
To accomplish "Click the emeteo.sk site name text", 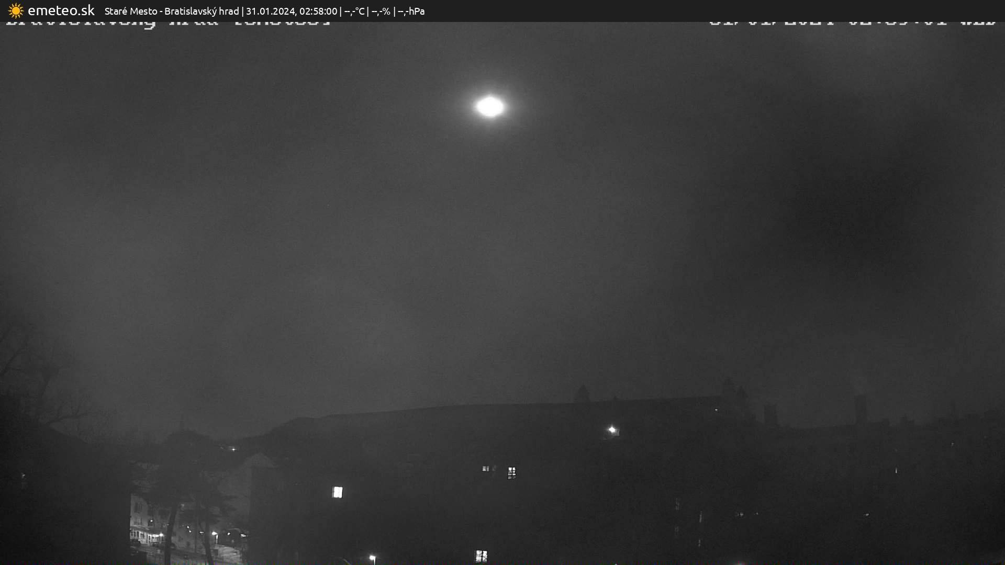I will 61,11.
